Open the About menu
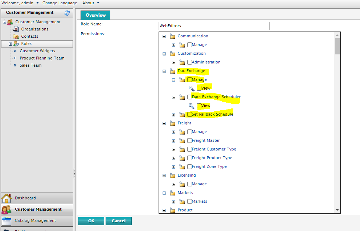360x231 pixels. (x=91, y=3)
